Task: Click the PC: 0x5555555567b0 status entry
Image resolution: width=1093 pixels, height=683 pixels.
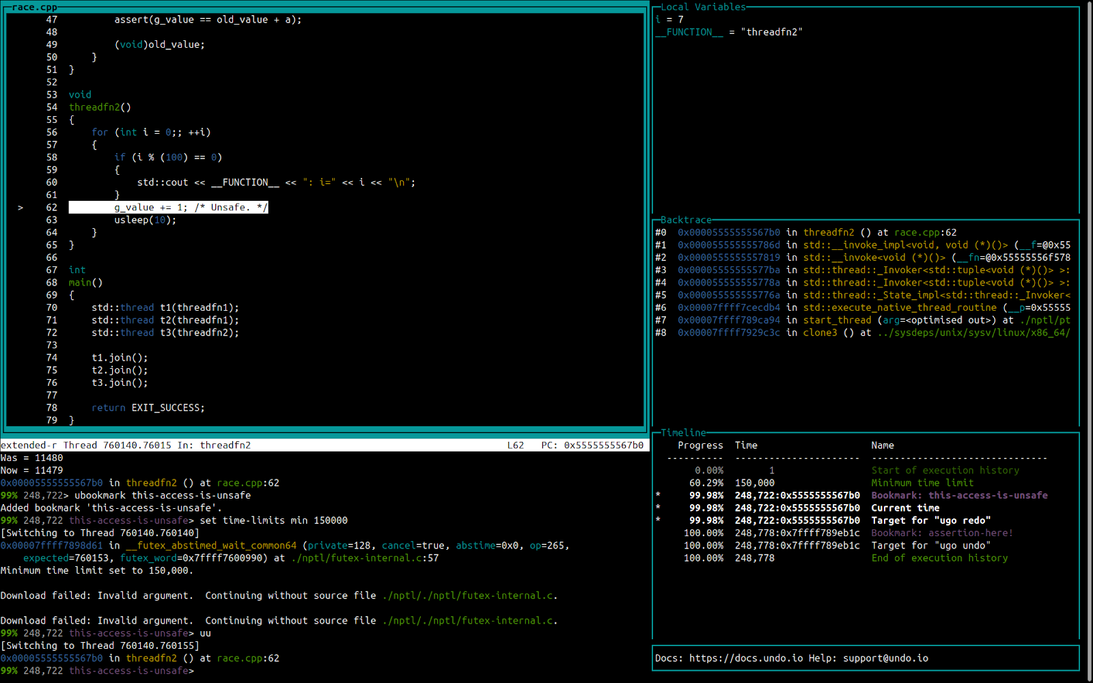Action: 592,445
